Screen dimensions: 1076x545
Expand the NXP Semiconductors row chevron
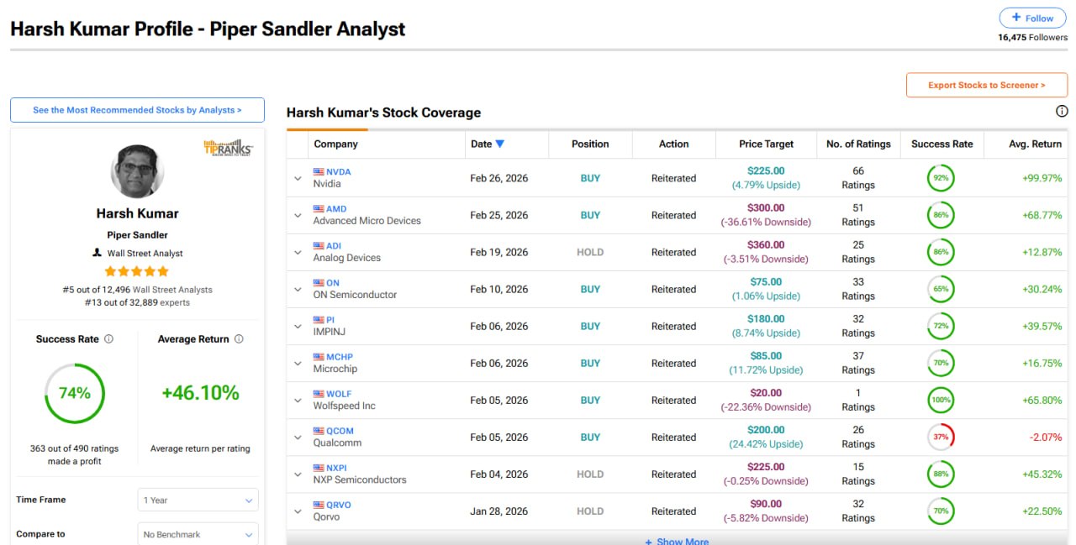click(x=298, y=474)
